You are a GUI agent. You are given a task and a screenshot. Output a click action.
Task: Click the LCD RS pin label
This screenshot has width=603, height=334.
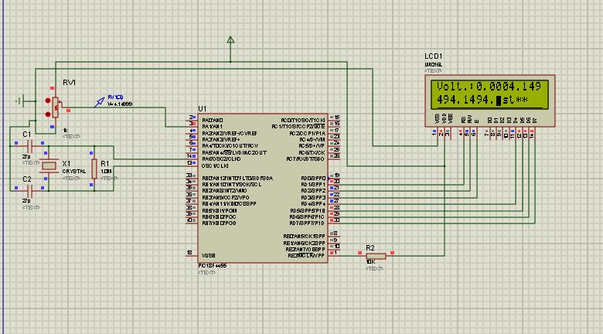[463, 119]
